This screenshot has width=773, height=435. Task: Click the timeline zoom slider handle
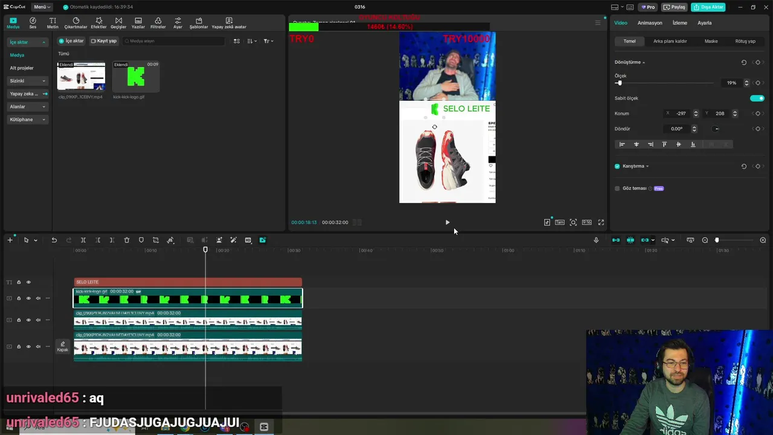pos(717,240)
